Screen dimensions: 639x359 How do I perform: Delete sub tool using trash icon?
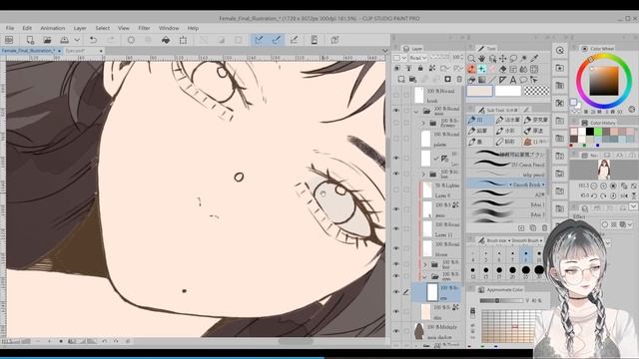[544, 228]
